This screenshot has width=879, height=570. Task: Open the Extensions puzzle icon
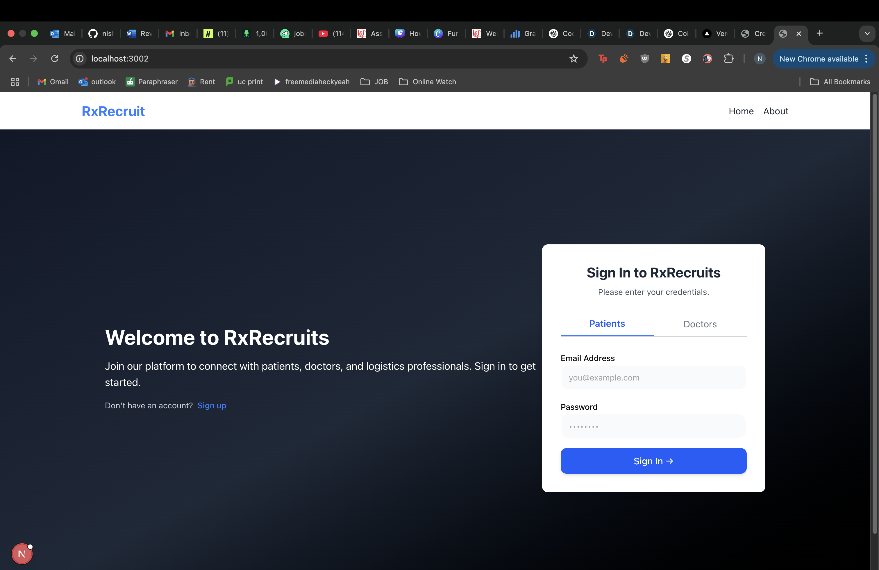coord(728,59)
